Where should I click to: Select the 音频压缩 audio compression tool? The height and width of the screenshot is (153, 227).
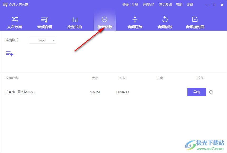click(x=135, y=22)
